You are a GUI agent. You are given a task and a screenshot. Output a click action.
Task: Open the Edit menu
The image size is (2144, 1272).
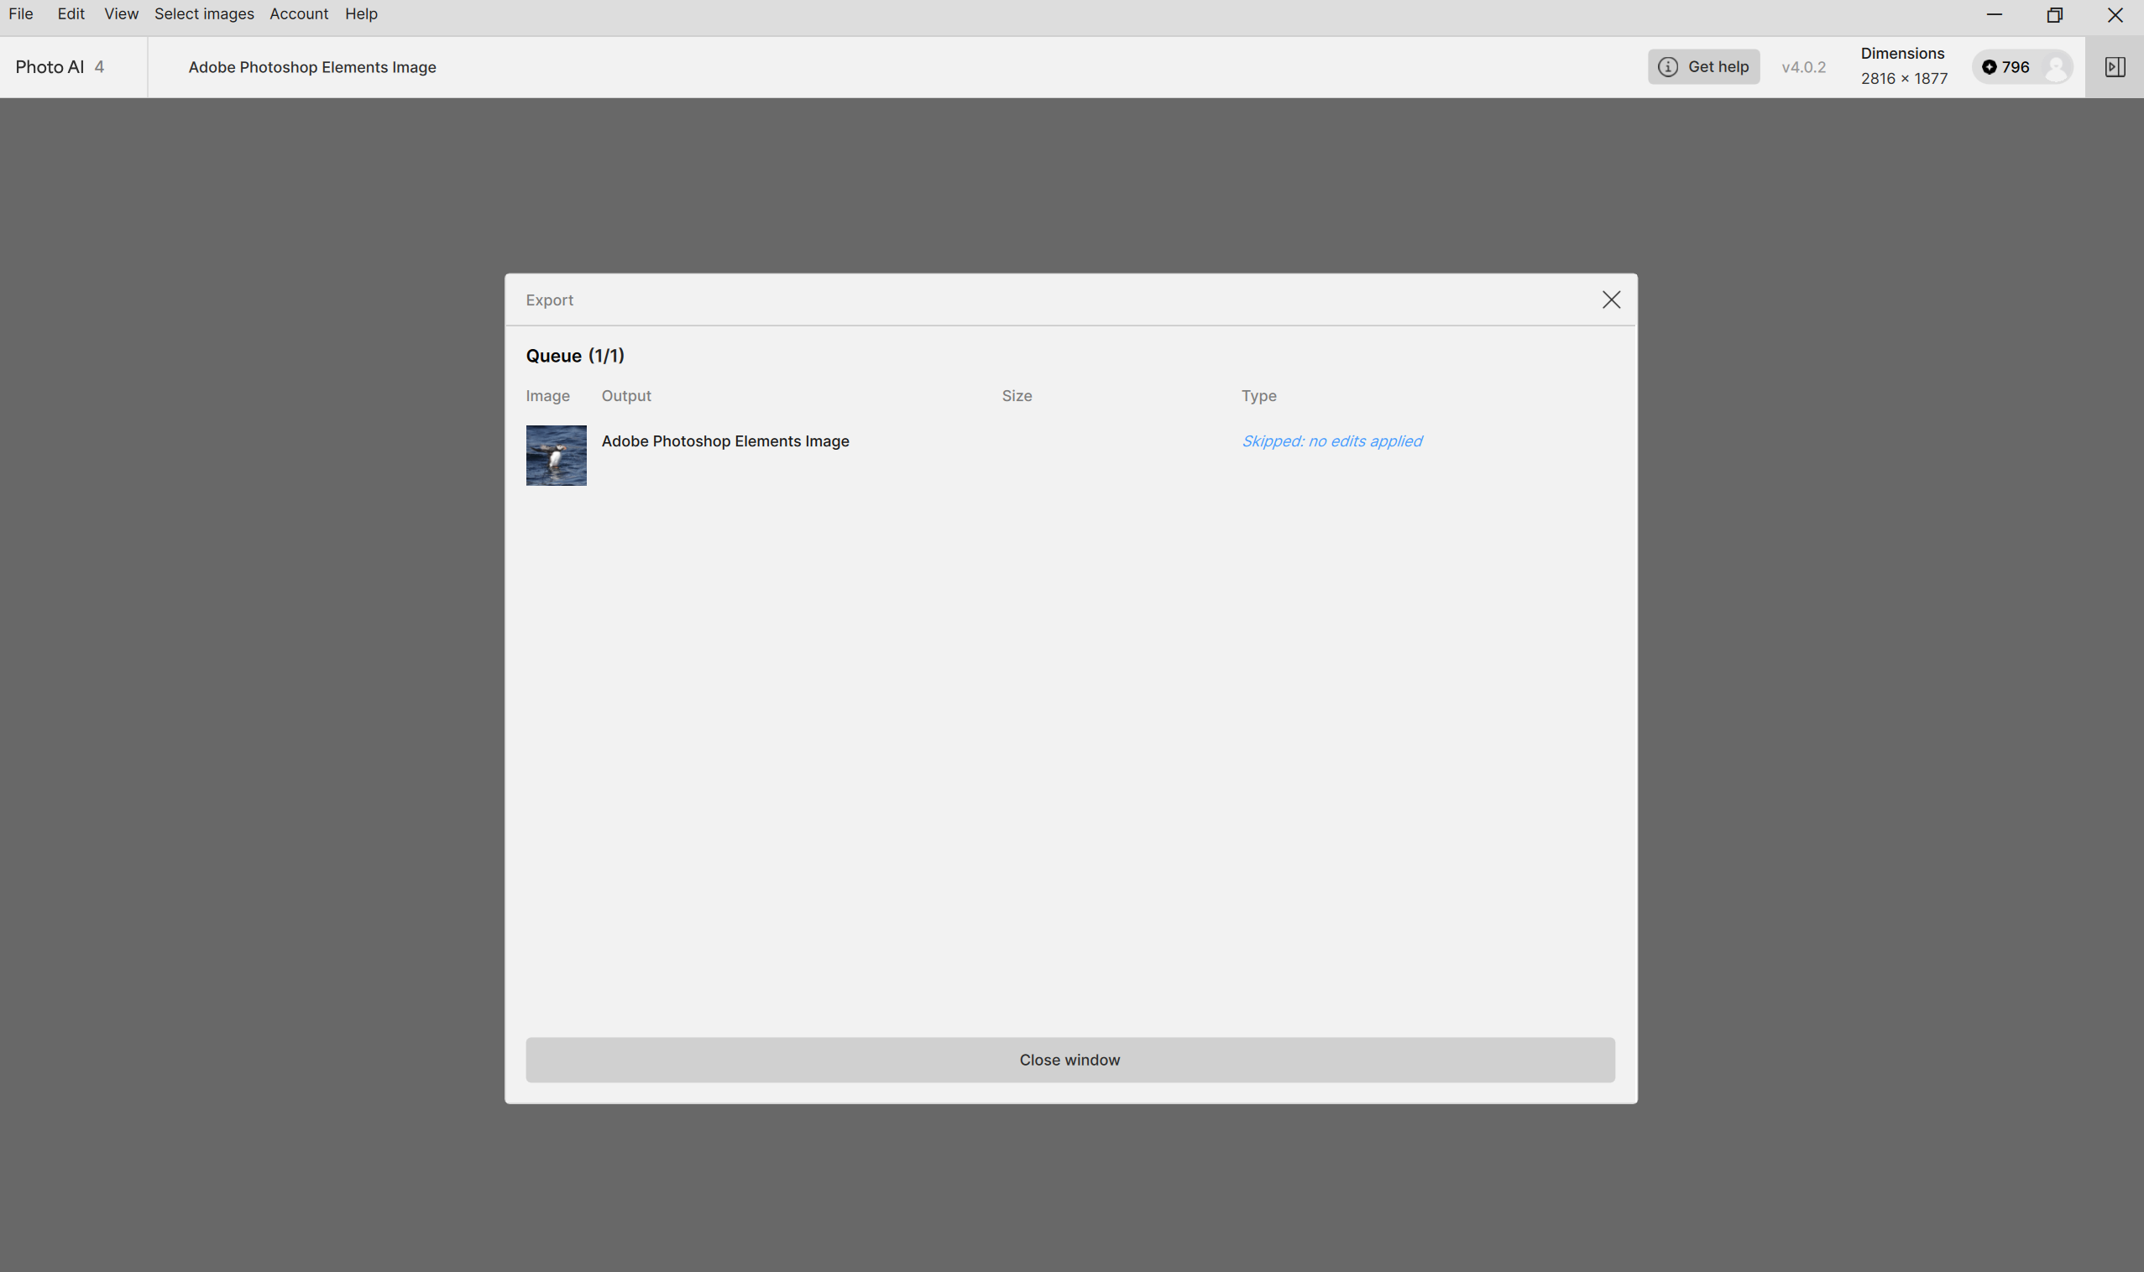click(x=71, y=13)
